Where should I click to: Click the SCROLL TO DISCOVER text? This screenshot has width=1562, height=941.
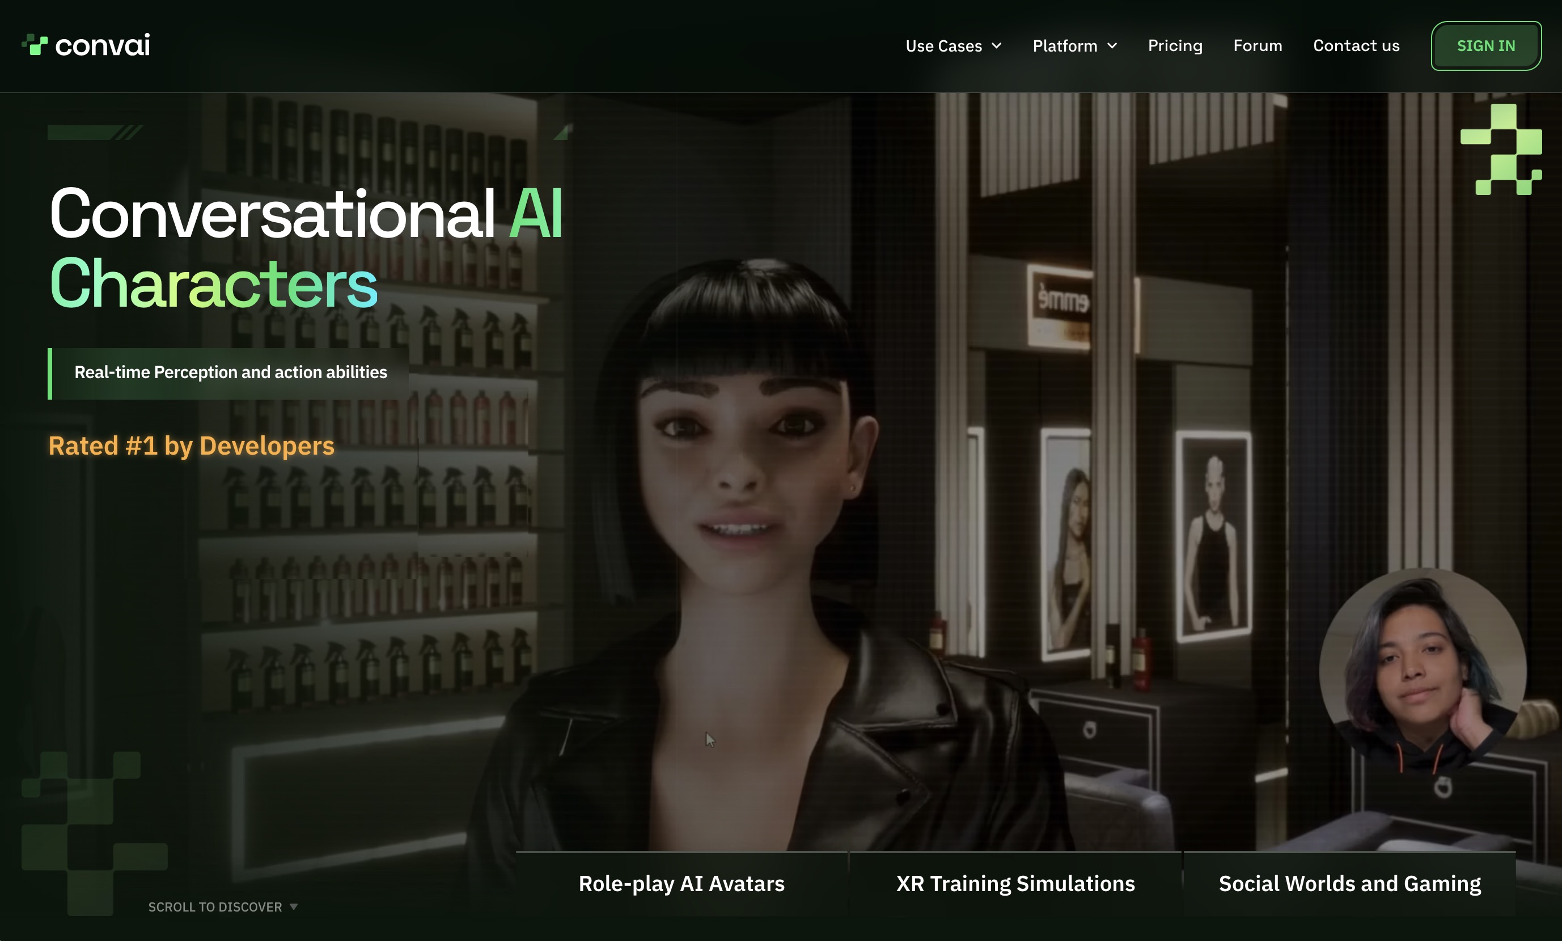215,907
